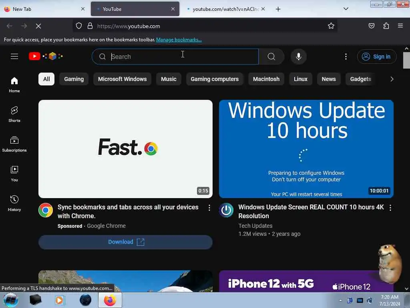The image size is (410, 308).
Task: Click the search magnifier button
Action: [x=271, y=57]
